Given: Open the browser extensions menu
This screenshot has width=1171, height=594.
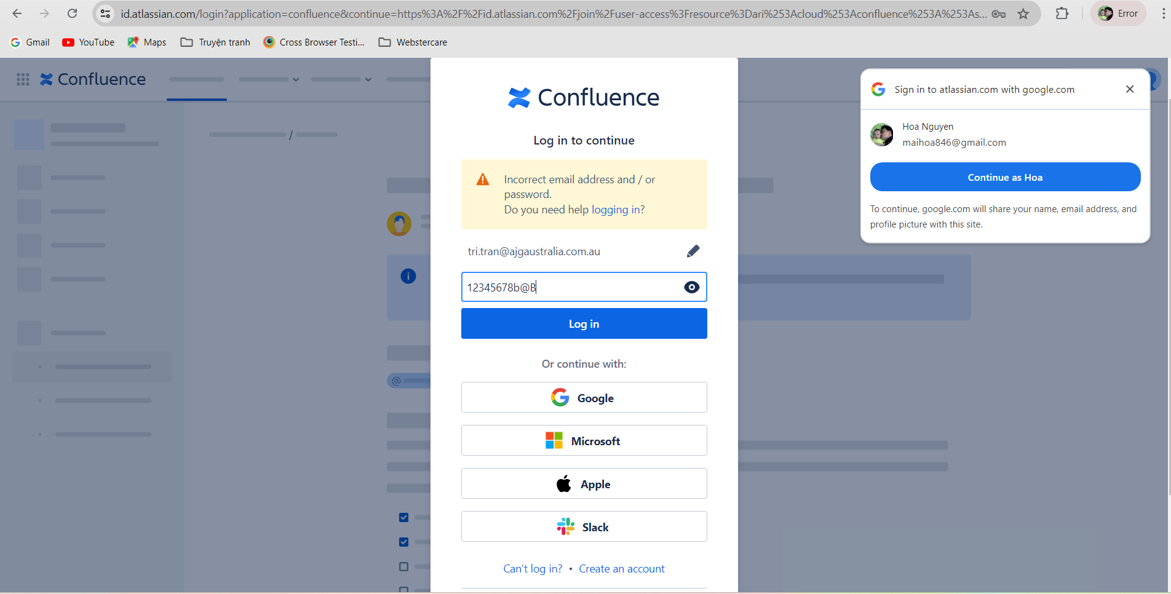Looking at the screenshot, I should coord(1062,14).
